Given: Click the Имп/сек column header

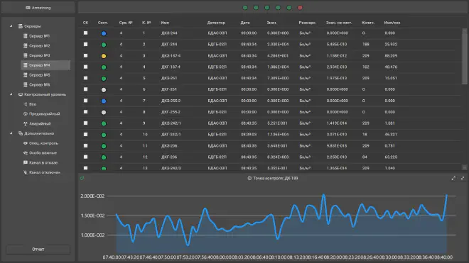Looking at the screenshot, I should click(x=392, y=23).
